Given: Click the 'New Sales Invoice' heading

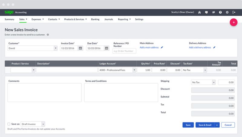Looking at the screenshot, I should pyautogui.click(x=21, y=30).
